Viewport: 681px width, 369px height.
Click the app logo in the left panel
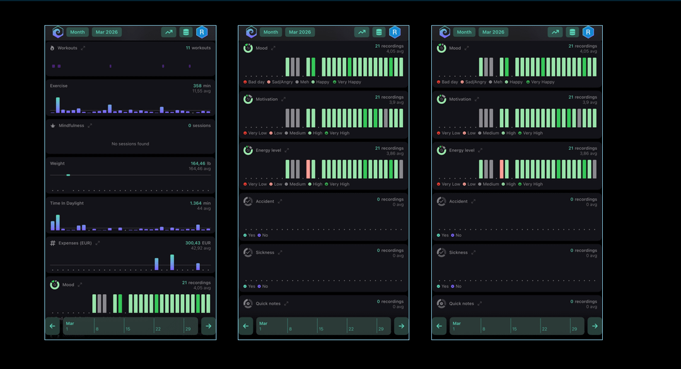[57, 32]
